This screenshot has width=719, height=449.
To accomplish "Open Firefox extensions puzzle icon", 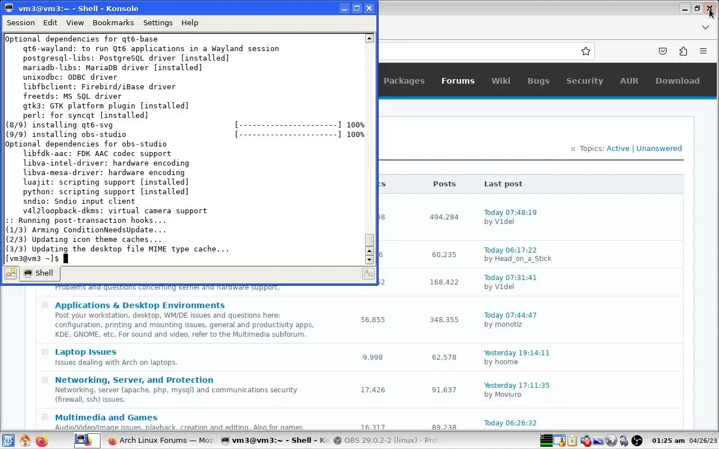I will point(683,51).
